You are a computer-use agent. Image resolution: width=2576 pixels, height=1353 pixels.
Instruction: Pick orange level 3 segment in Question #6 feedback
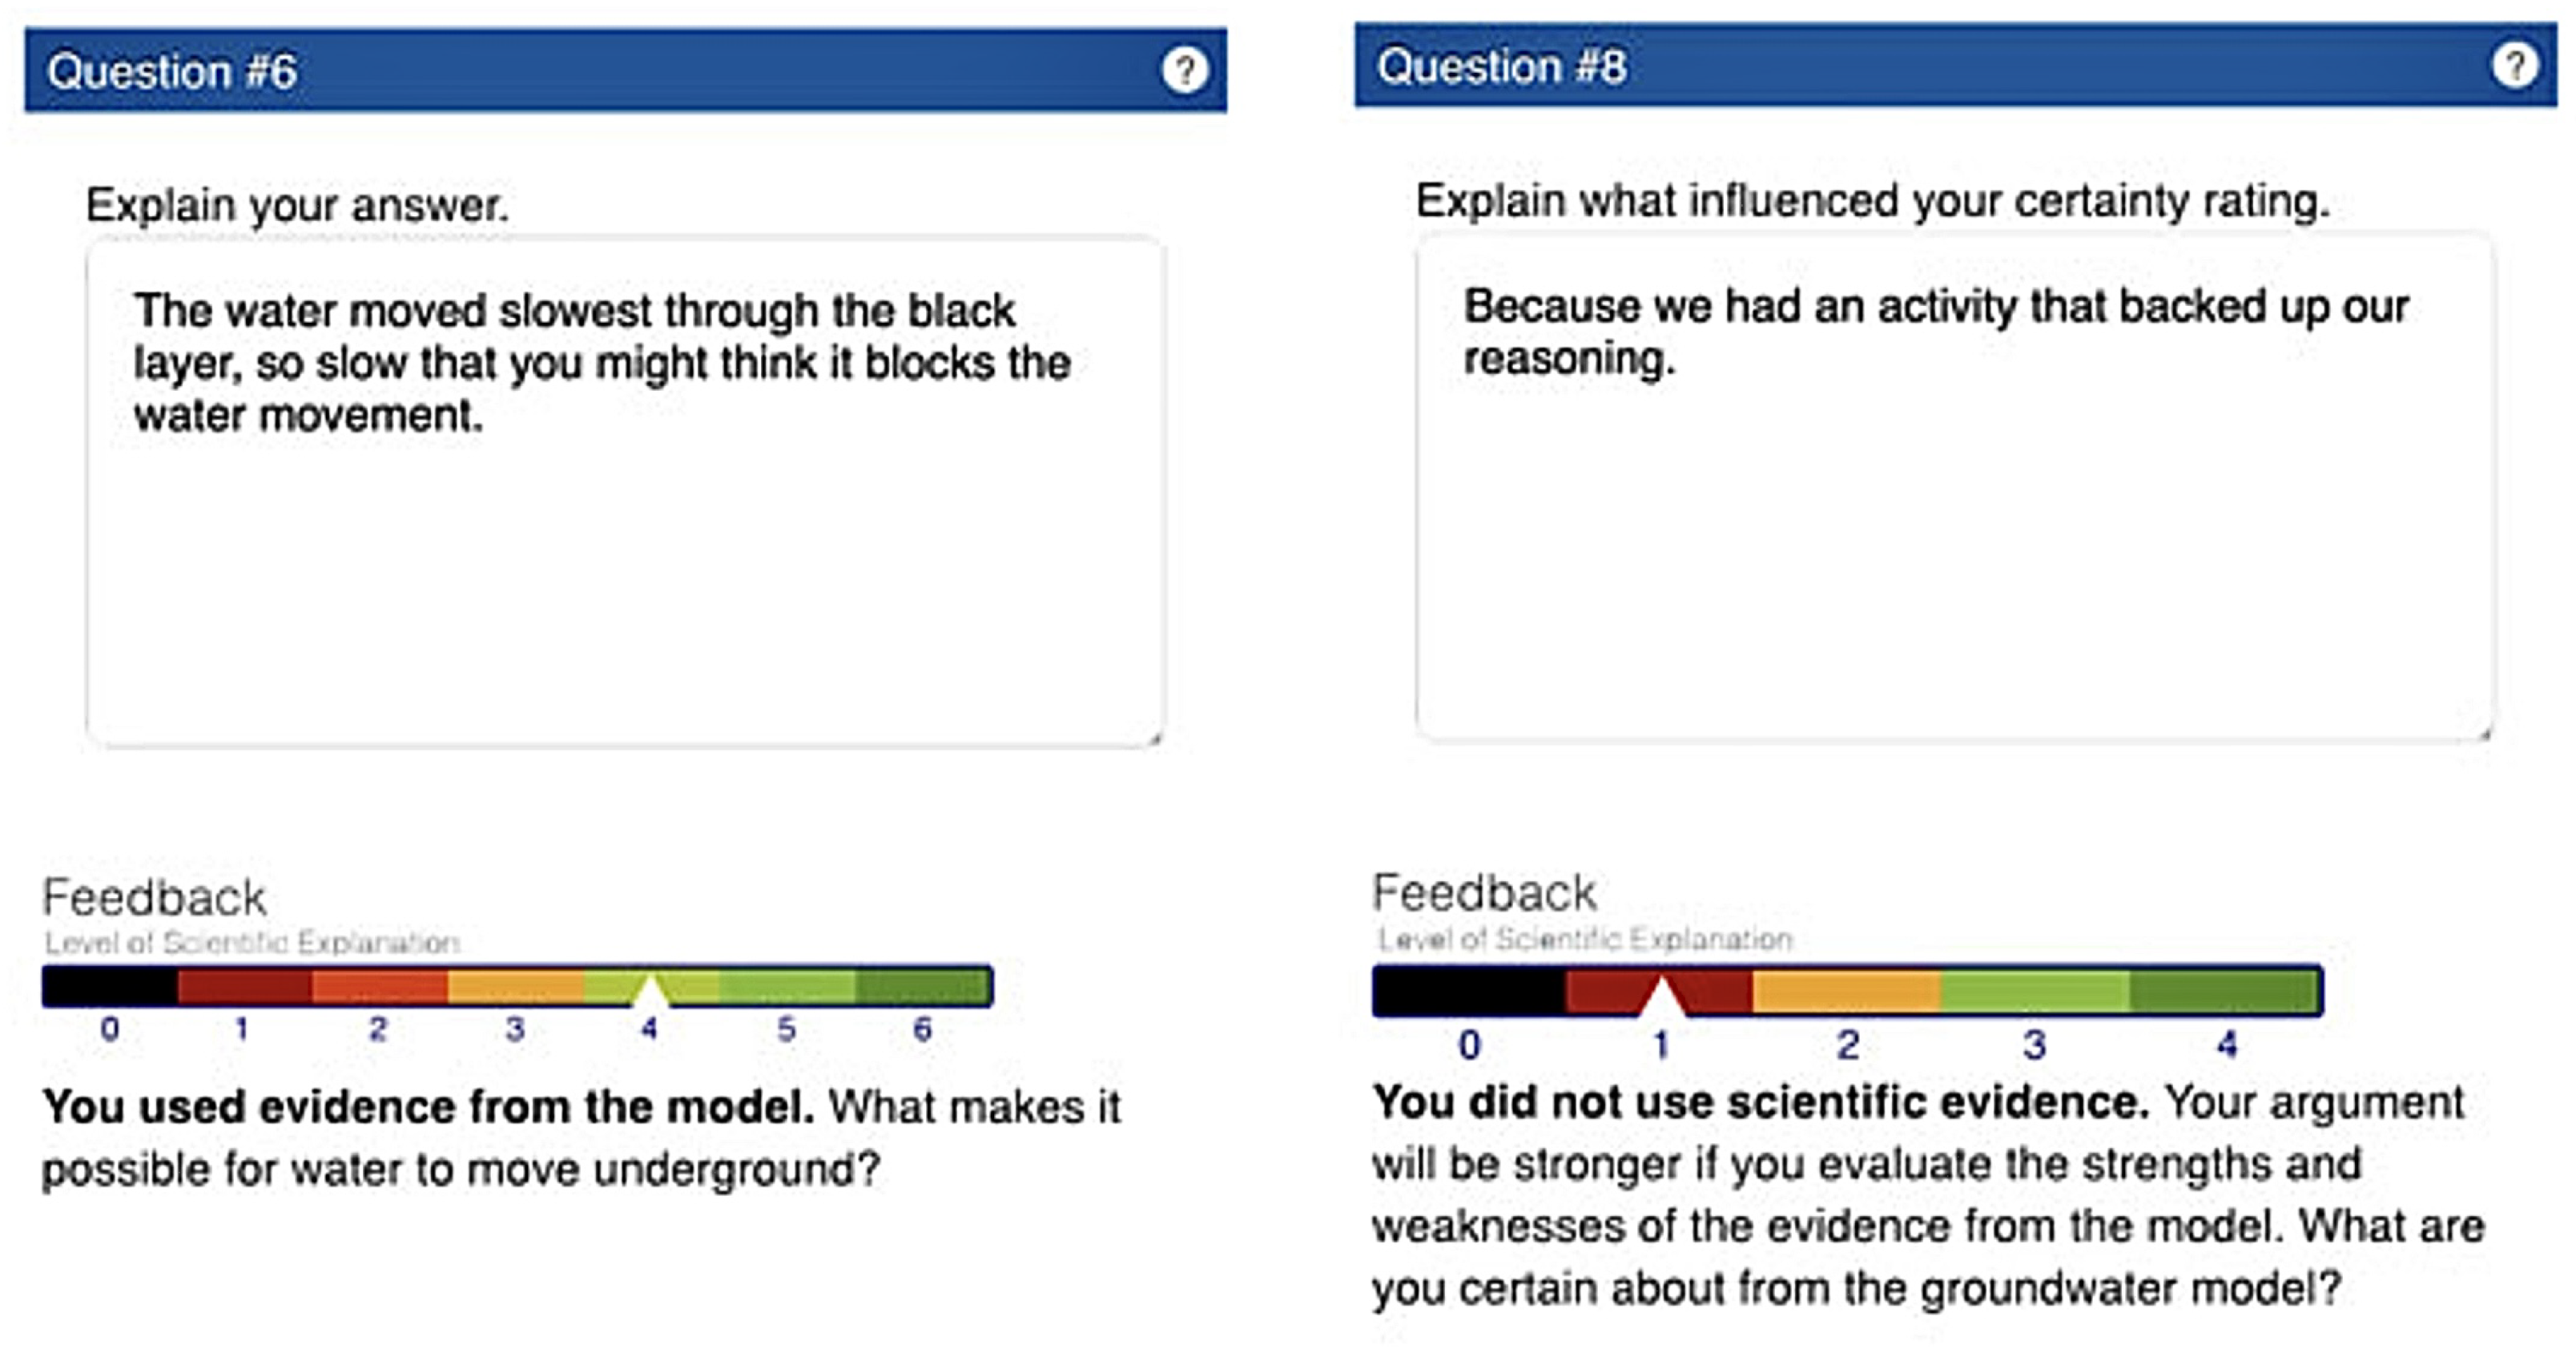click(515, 987)
